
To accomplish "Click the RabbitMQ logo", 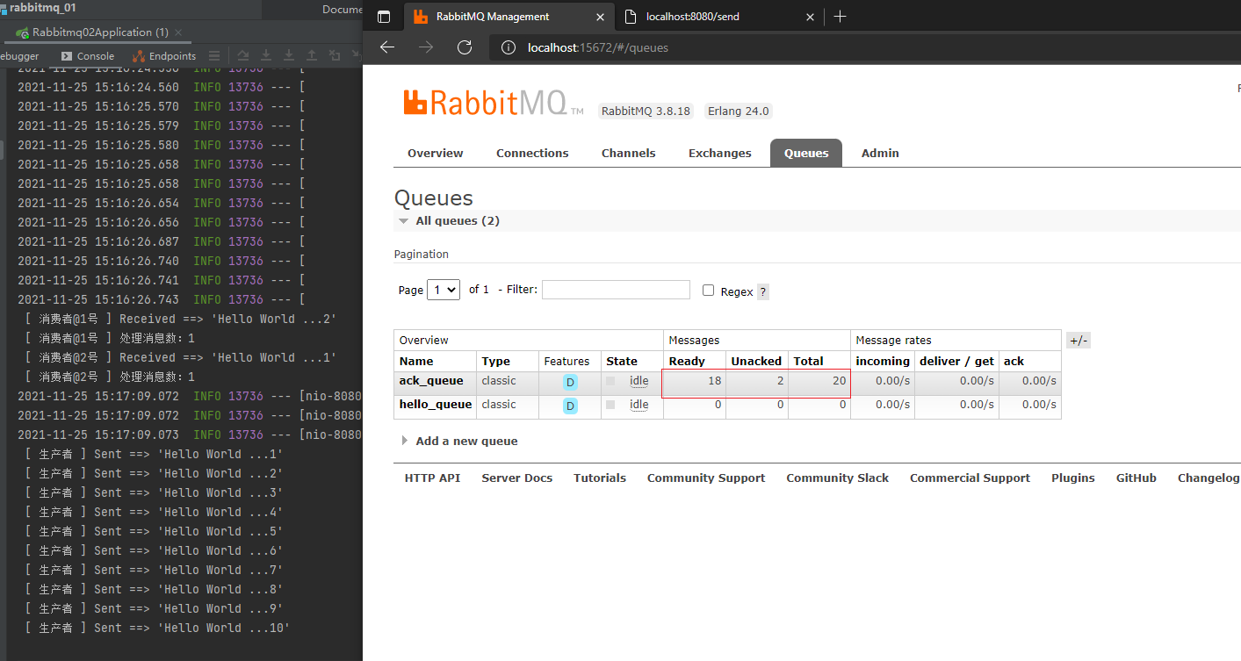I will 494,103.
